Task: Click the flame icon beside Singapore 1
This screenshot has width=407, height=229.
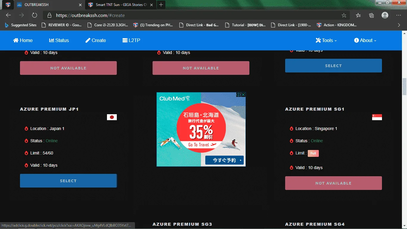Action: (291, 129)
